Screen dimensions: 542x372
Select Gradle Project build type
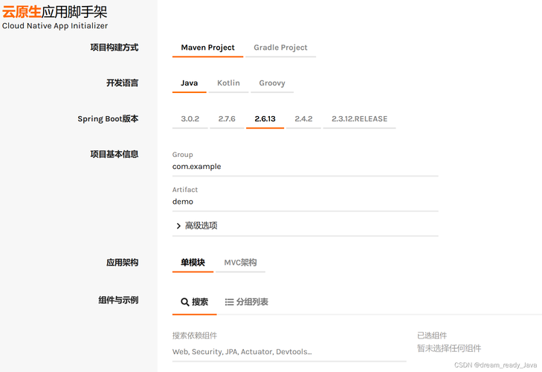[280, 48]
